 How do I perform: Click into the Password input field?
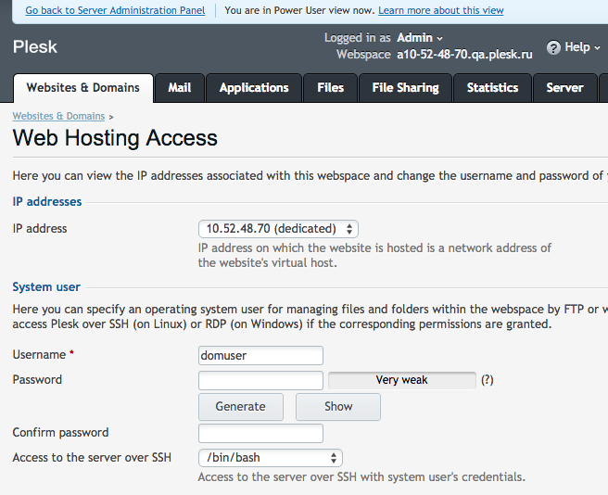(260, 380)
